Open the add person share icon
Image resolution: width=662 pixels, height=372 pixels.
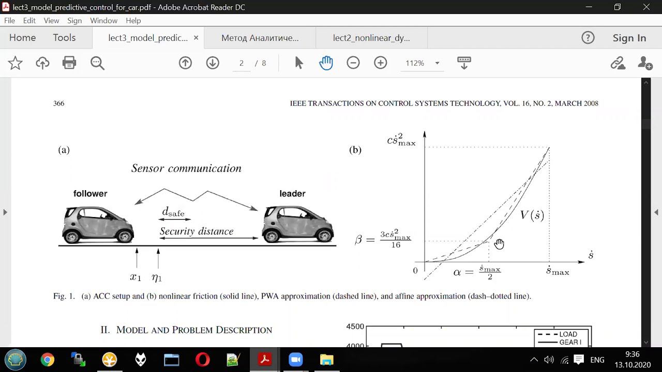click(x=645, y=63)
